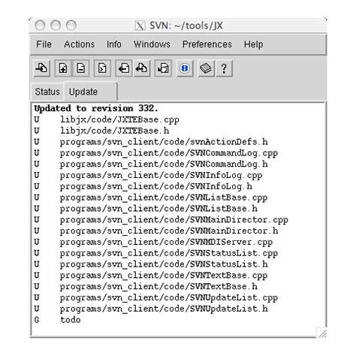Open the Help menu

tap(253, 44)
